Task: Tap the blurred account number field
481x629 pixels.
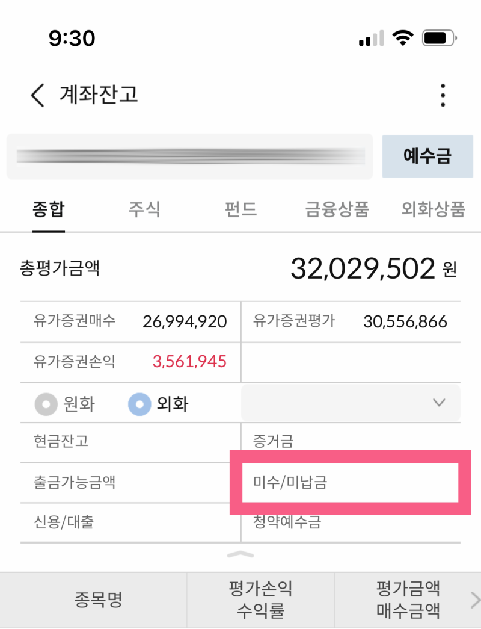Action: click(x=190, y=156)
